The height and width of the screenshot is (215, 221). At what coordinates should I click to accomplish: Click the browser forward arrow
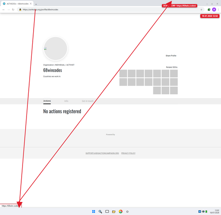pyautogui.click(x=8, y=10)
